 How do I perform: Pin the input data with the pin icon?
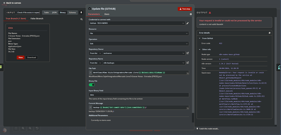click(x=81, y=13)
